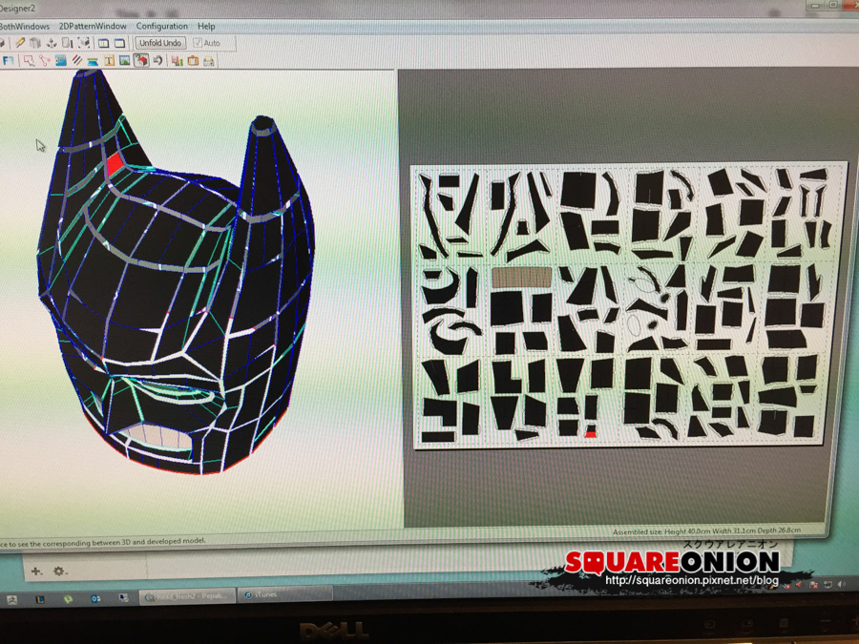Click the printer icon
859x644 pixels.
tap(209, 61)
